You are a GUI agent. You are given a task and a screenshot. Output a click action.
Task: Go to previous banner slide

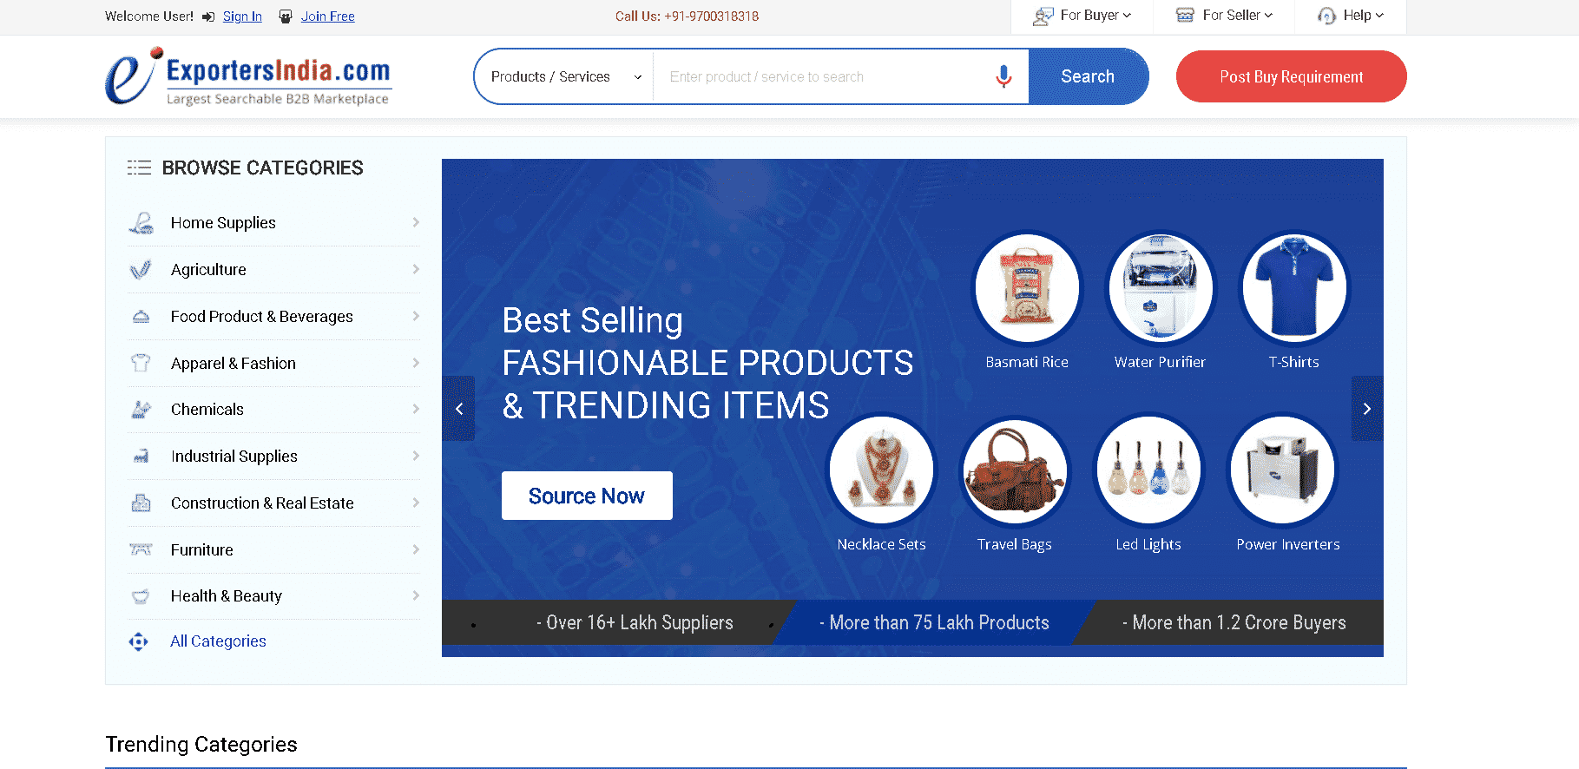(459, 409)
